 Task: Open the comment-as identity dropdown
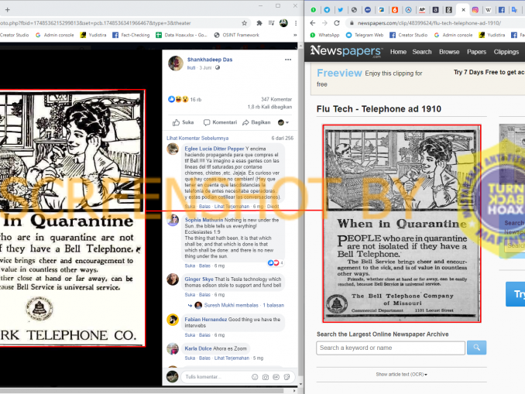[x=283, y=122]
